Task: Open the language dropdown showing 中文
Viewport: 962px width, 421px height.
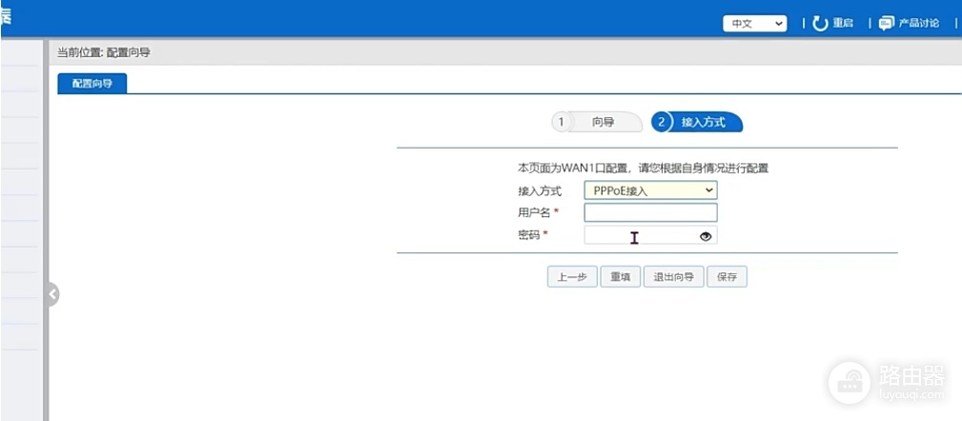Action: point(754,24)
